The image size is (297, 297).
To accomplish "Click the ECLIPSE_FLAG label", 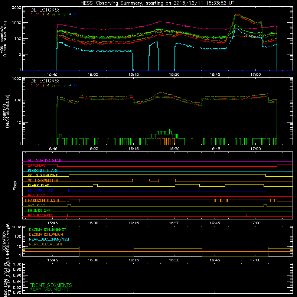I will click(x=40, y=190).
